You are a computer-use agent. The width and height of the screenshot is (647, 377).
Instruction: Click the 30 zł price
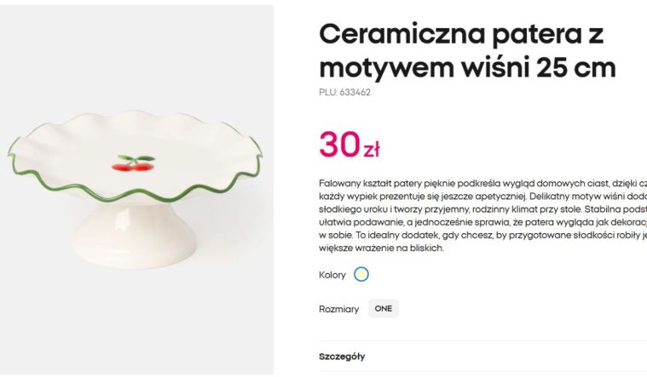(x=349, y=145)
